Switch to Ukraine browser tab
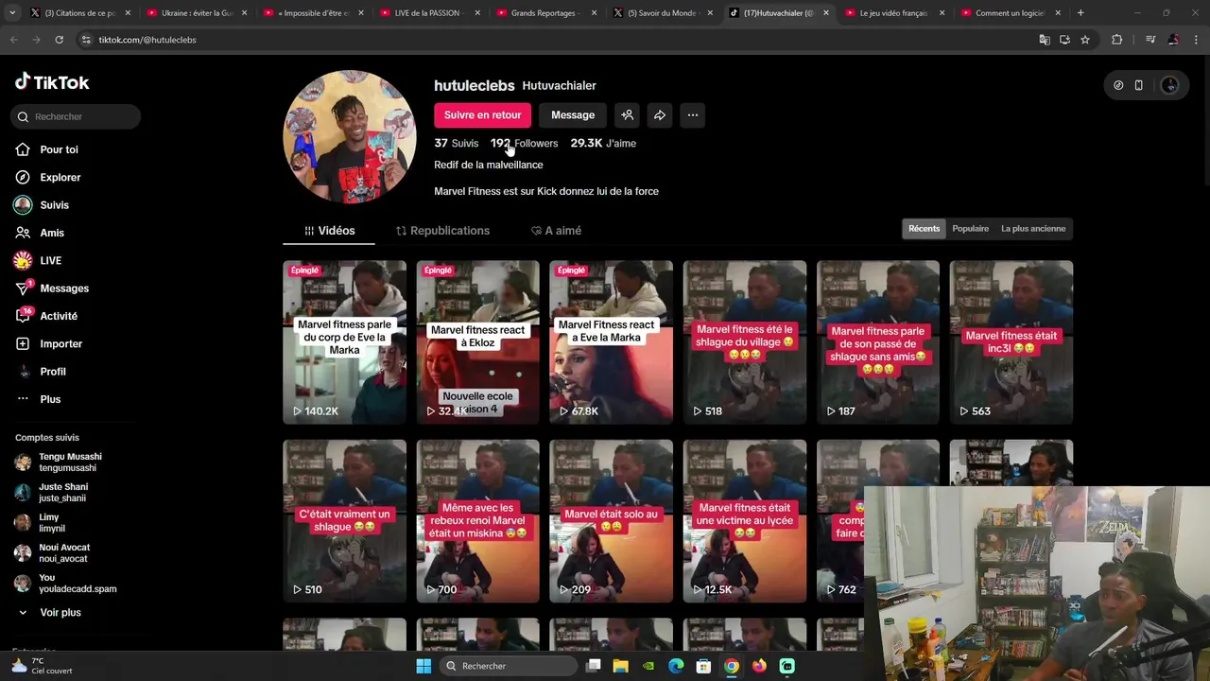The height and width of the screenshot is (681, 1210). click(x=197, y=13)
